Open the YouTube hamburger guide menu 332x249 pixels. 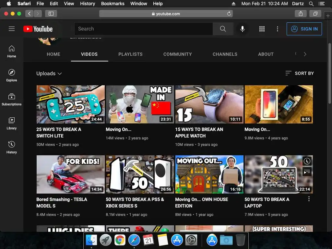[x=12, y=29]
